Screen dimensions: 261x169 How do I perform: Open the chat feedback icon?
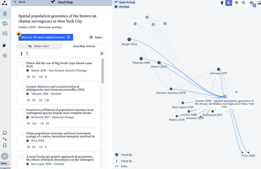tap(5, 133)
